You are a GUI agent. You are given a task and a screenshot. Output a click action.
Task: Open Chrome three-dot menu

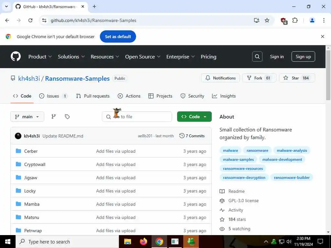coord(324,20)
